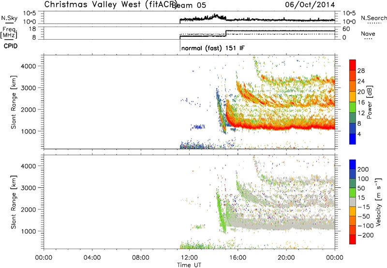This screenshot has width=387, height=268.
Task: Select the "Beam 05" label
Action: point(189,5)
